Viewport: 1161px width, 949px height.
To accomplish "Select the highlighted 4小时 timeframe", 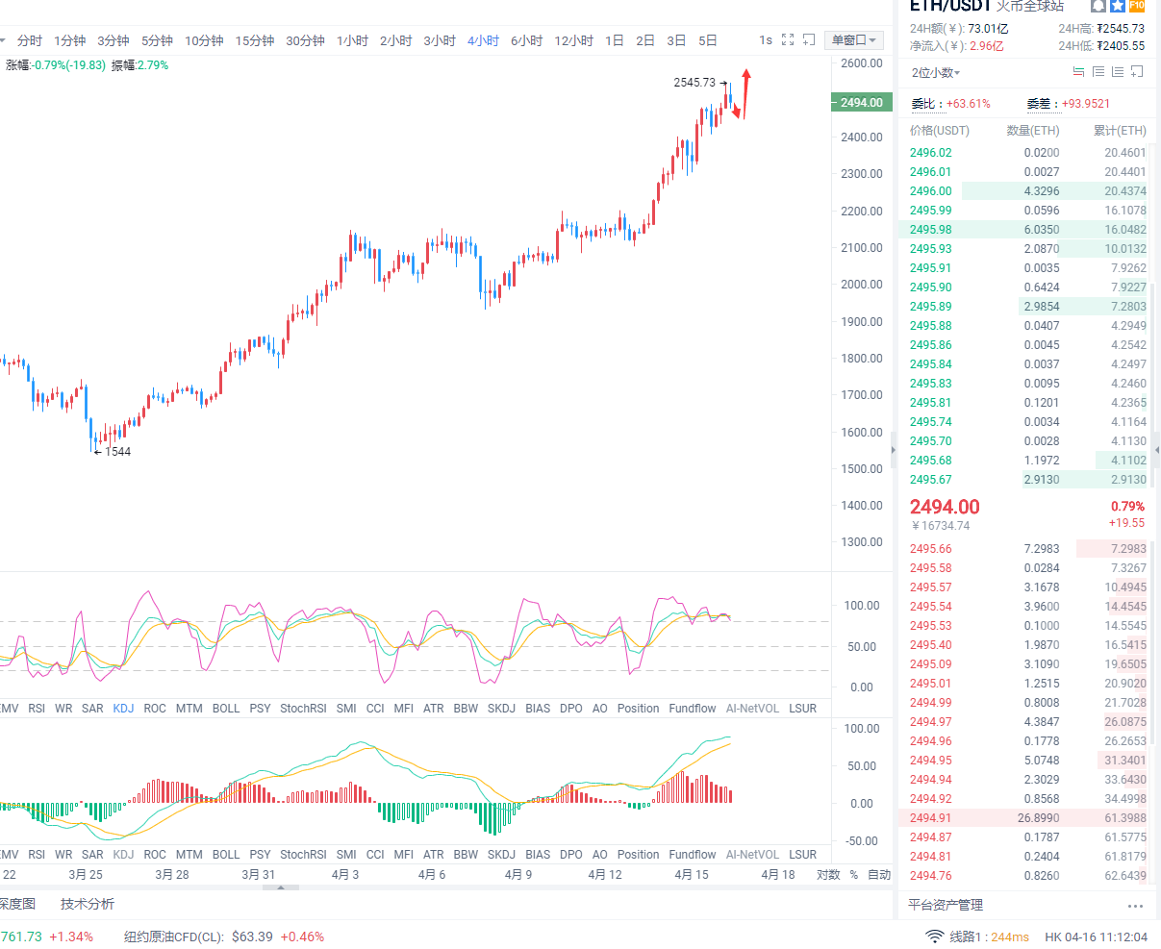I will point(483,40).
